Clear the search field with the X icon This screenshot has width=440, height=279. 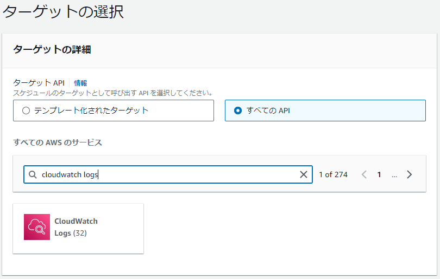click(x=303, y=174)
